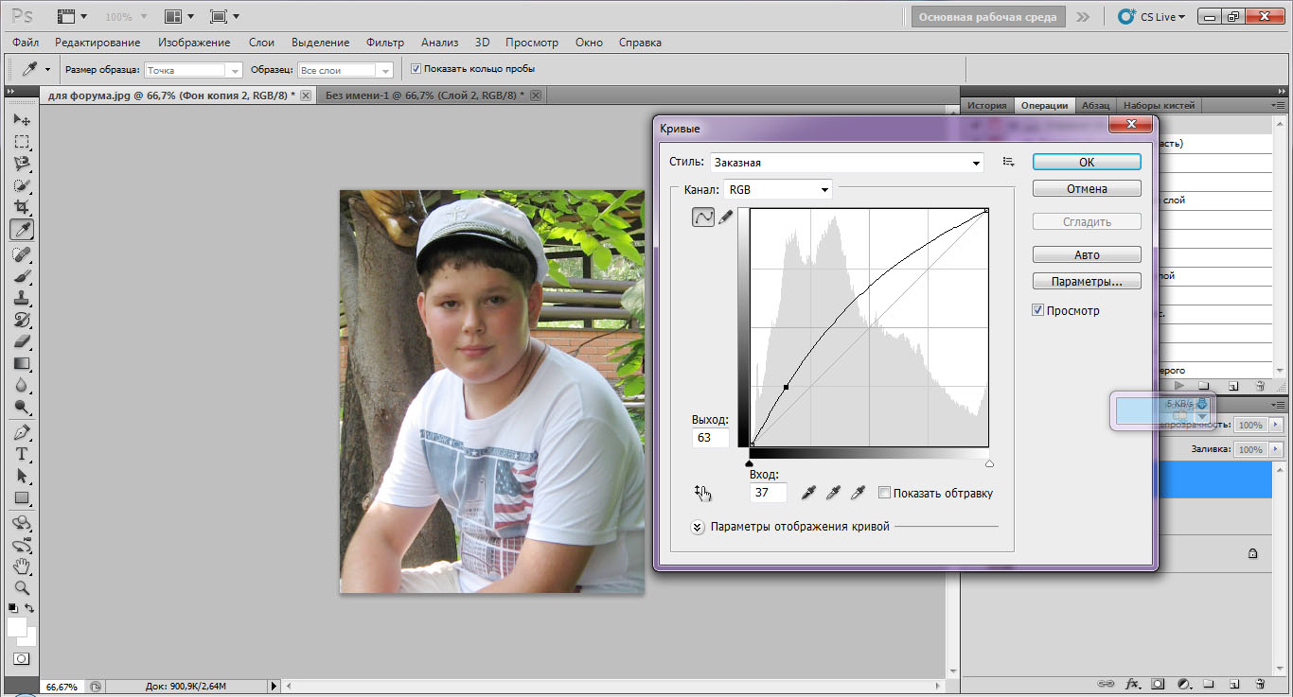Image resolution: width=1293 pixels, height=697 pixels.
Task: Select the Crop tool in toolbar
Action: coord(22,207)
